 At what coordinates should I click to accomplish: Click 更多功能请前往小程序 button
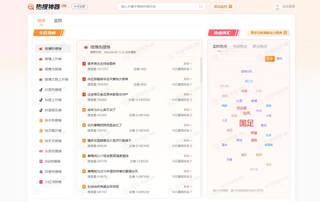click(268, 33)
